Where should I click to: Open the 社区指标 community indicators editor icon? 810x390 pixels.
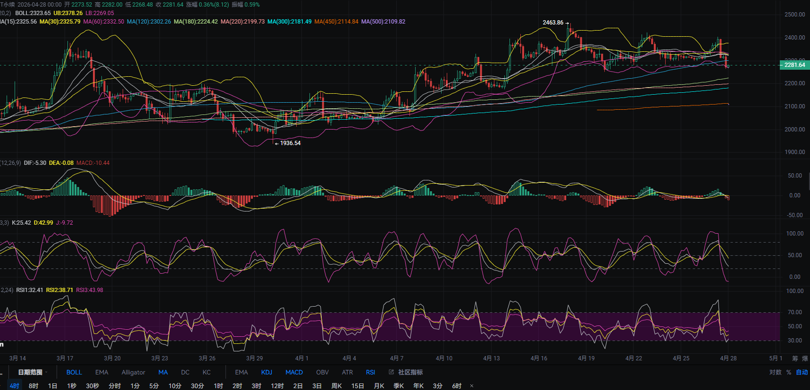(x=391, y=372)
